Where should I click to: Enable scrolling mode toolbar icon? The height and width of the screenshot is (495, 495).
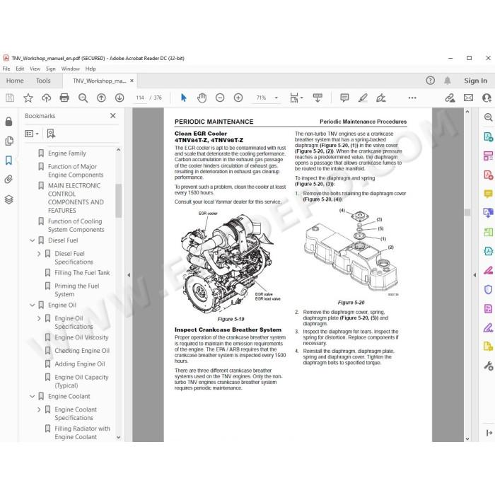pos(318,98)
